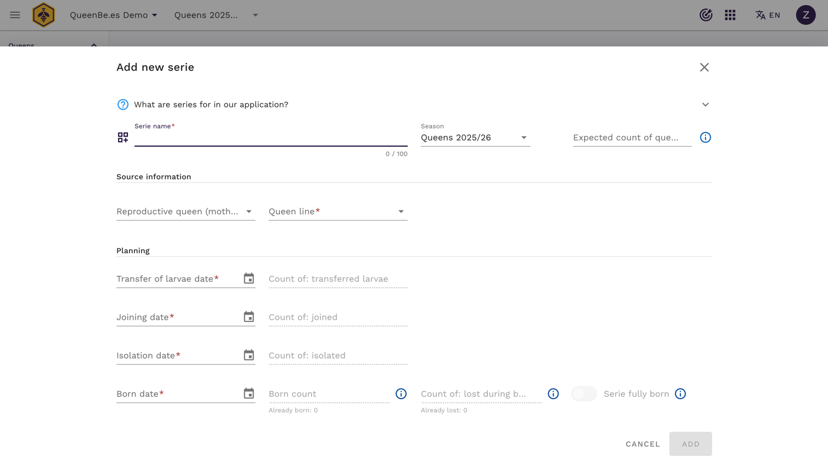Click into the Serie name text field

pyautogui.click(x=271, y=138)
